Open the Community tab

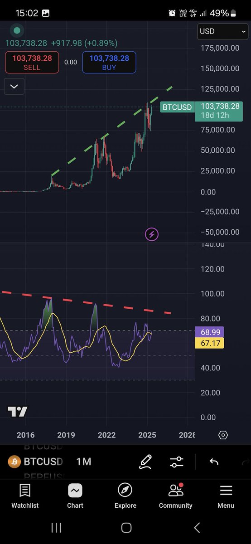(x=176, y=496)
